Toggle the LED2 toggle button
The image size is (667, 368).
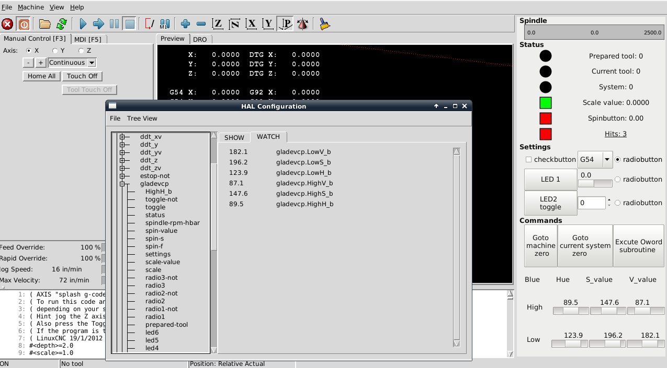point(550,203)
